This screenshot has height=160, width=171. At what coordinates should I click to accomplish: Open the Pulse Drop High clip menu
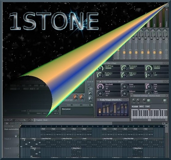123,138
